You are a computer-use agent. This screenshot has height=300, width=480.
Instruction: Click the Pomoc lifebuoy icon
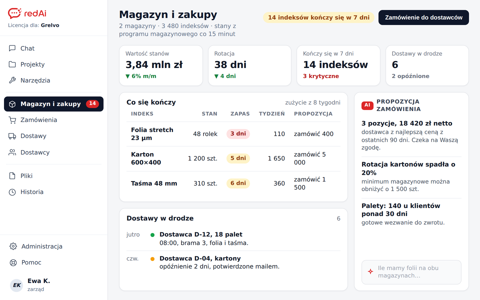pyautogui.click(x=13, y=262)
